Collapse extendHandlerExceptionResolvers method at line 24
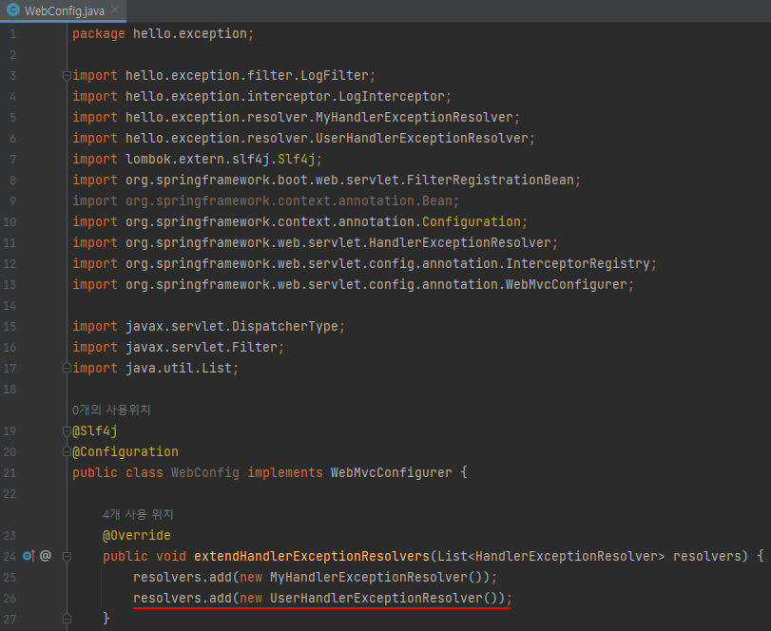 click(x=67, y=556)
